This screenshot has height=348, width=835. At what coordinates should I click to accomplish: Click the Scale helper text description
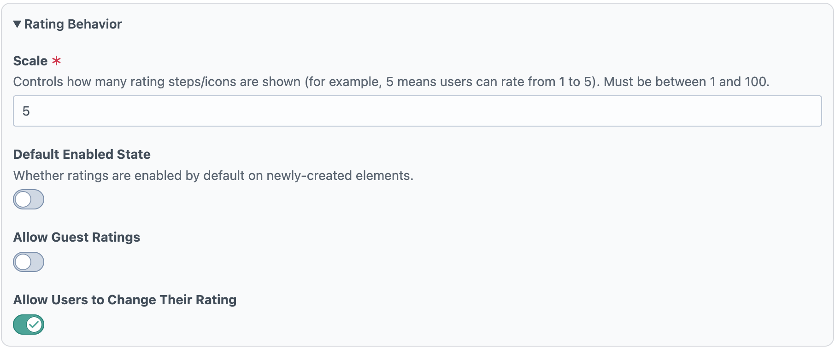(392, 81)
